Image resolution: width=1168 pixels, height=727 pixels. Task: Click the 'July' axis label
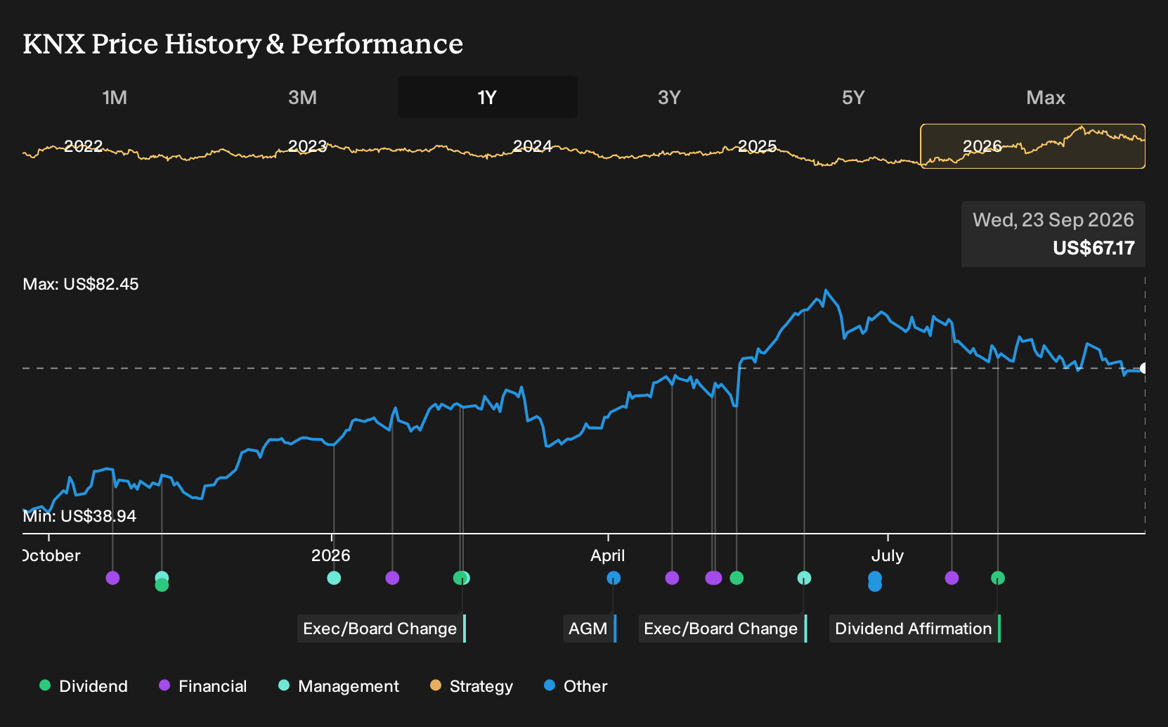pyautogui.click(x=888, y=555)
